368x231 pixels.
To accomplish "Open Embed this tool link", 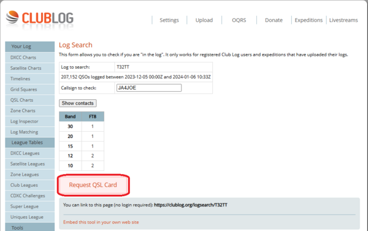I will [x=101, y=222].
